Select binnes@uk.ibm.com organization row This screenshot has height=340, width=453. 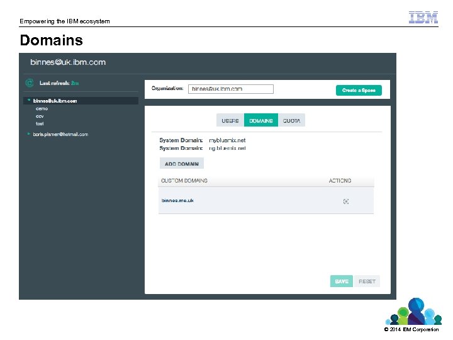(81, 101)
